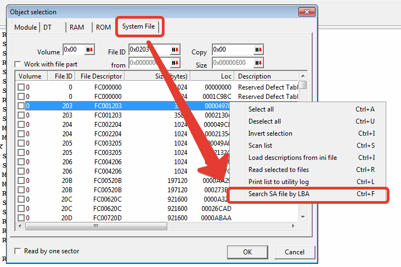Click the horizontal scroll left arrow
401x267 pixels.
[20, 226]
